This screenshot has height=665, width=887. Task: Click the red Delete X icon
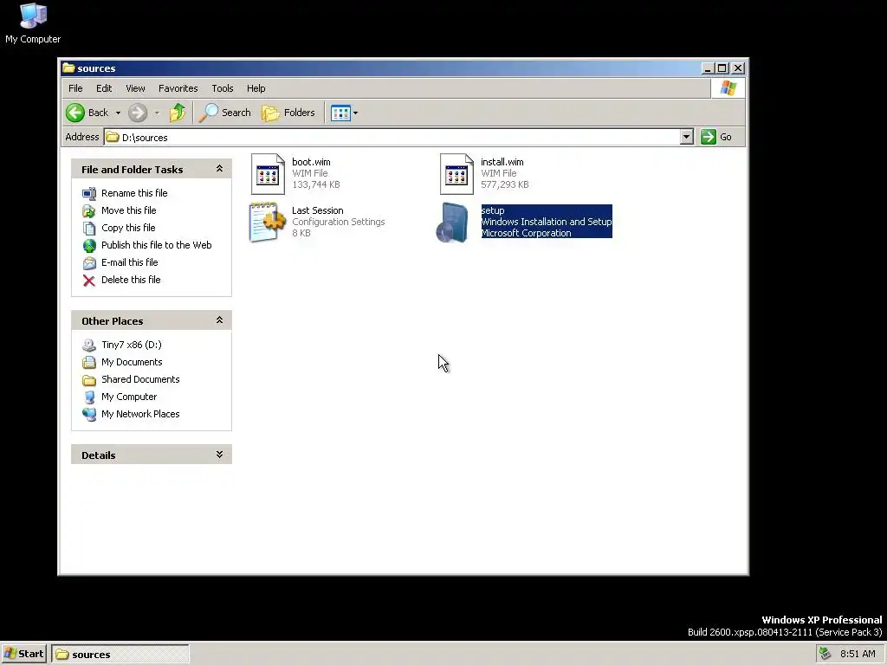pos(89,281)
